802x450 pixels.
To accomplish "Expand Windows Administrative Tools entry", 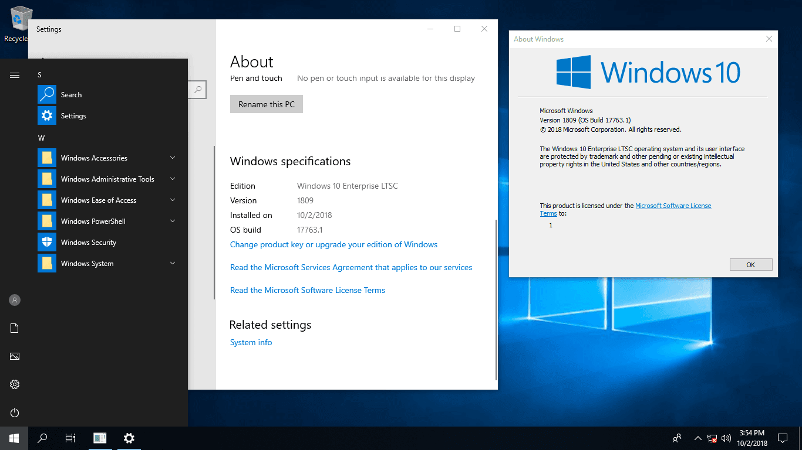I will (x=107, y=179).
